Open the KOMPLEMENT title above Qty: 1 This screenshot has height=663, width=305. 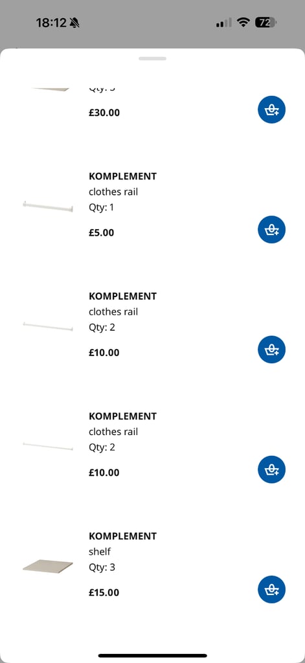point(122,176)
